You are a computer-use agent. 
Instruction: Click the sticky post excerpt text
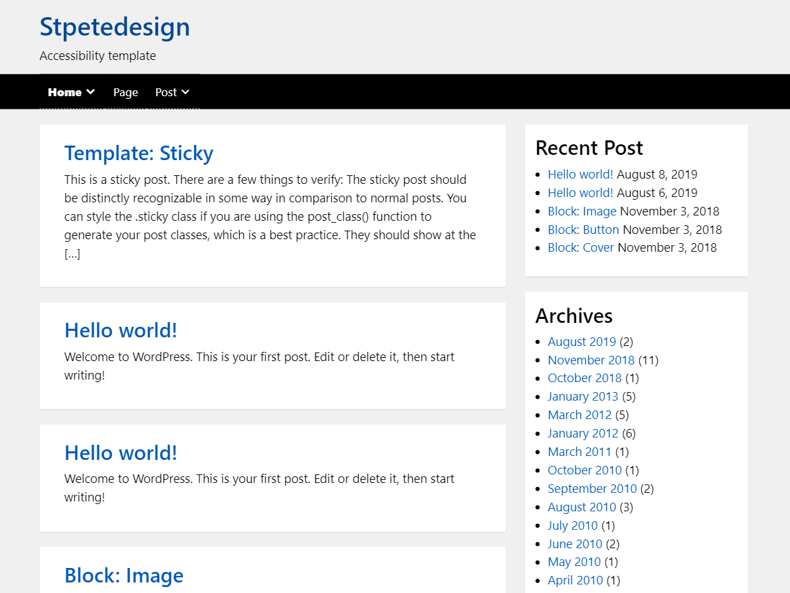coord(271,217)
